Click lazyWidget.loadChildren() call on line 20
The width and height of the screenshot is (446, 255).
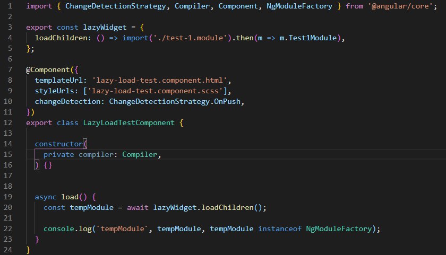[x=208, y=208]
